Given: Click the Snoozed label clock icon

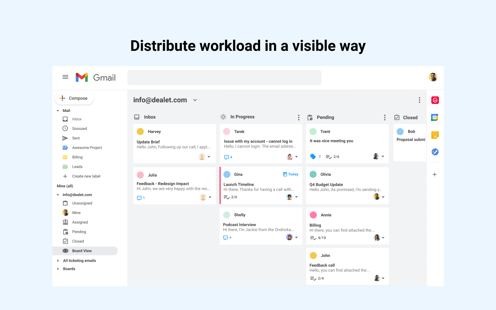Looking at the screenshot, I should pyautogui.click(x=65, y=128).
